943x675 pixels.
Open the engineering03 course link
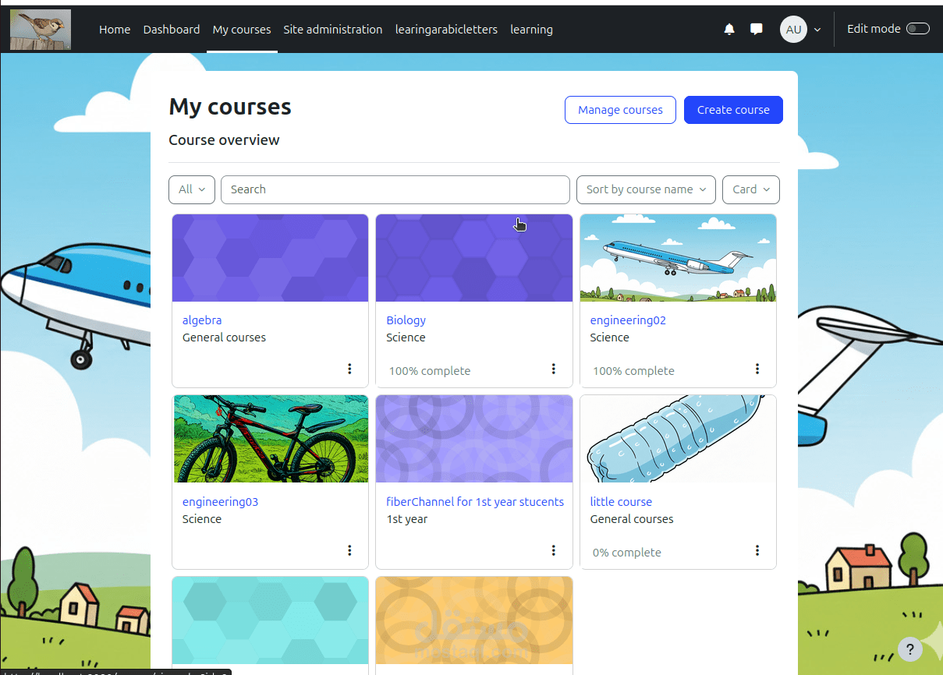(x=220, y=502)
